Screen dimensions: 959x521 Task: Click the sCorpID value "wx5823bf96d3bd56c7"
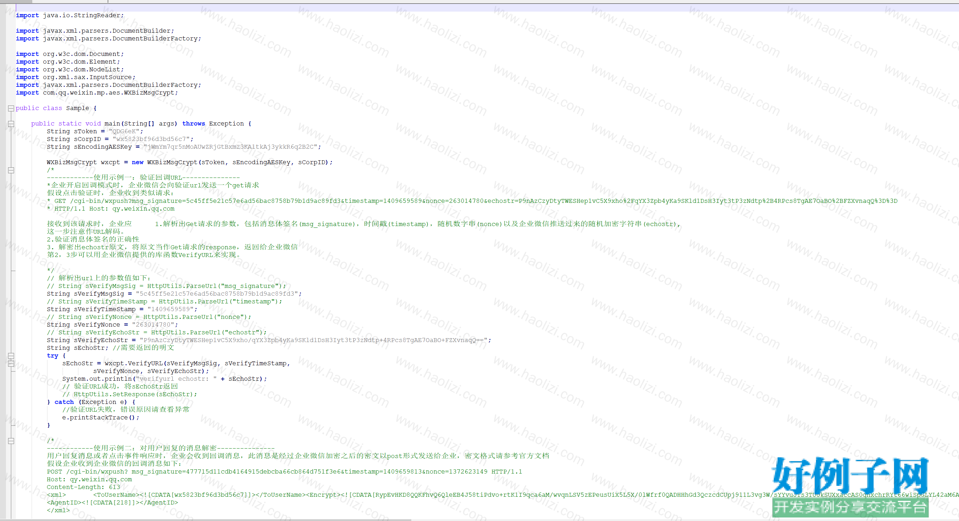pyautogui.click(x=151, y=139)
